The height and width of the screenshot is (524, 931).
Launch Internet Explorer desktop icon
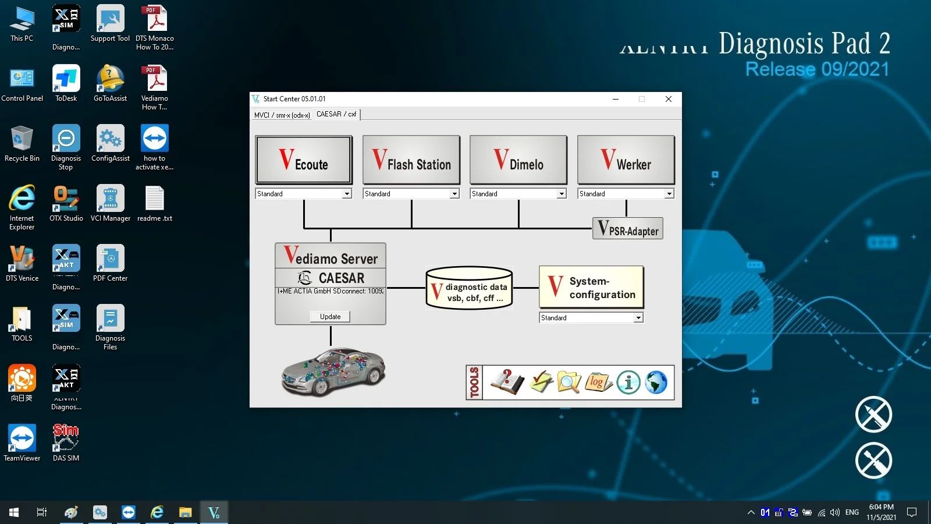click(x=22, y=208)
